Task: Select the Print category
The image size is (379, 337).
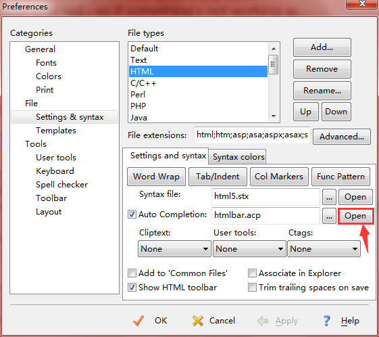Action: click(45, 90)
